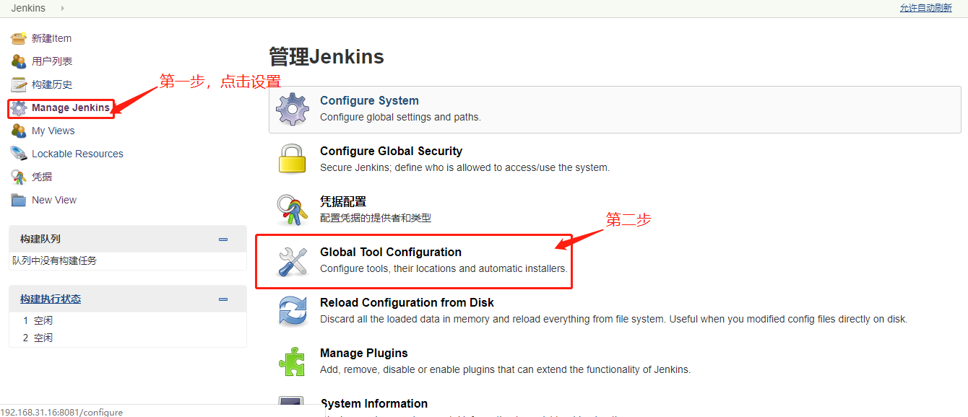The image size is (968, 417).
Task: Open the 构建历史 link
Action: click(52, 84)
